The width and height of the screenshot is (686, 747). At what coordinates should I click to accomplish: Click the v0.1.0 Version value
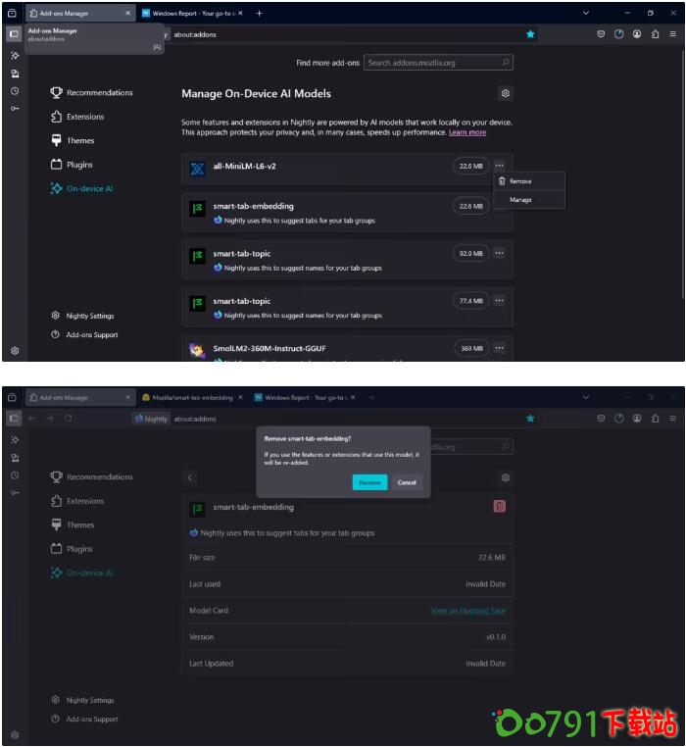tap(496, 637)
